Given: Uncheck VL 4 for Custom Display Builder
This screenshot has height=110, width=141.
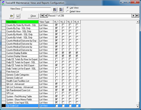Looking at the screenshot, I should [77, 53].
